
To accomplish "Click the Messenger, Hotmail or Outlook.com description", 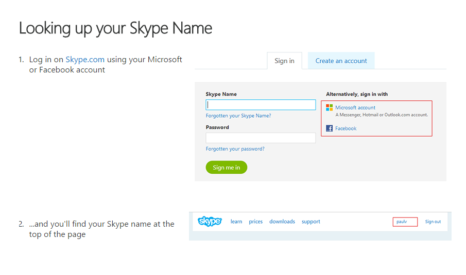I will pyautogui.click(x=382, y=115).
